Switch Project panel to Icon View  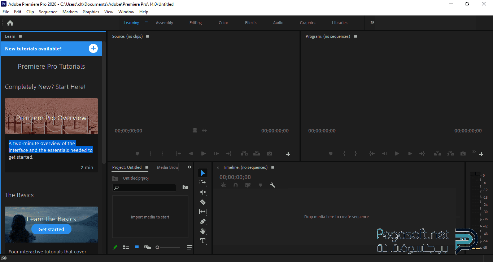point(137,247)
